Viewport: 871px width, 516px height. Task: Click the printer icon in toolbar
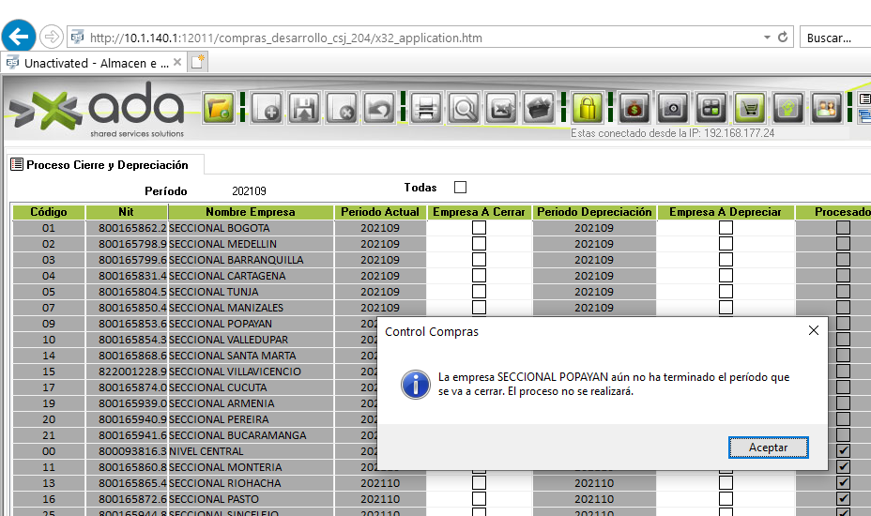(x=427, y=109)
